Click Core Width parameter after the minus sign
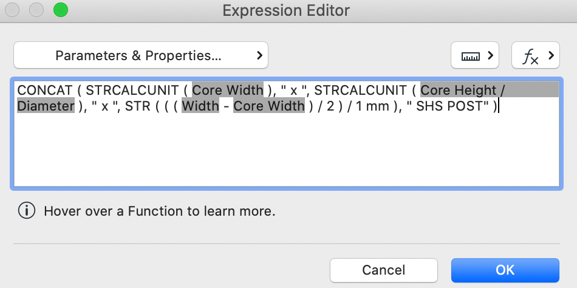This screenshot has width=577, height=288. click(269, 106)
